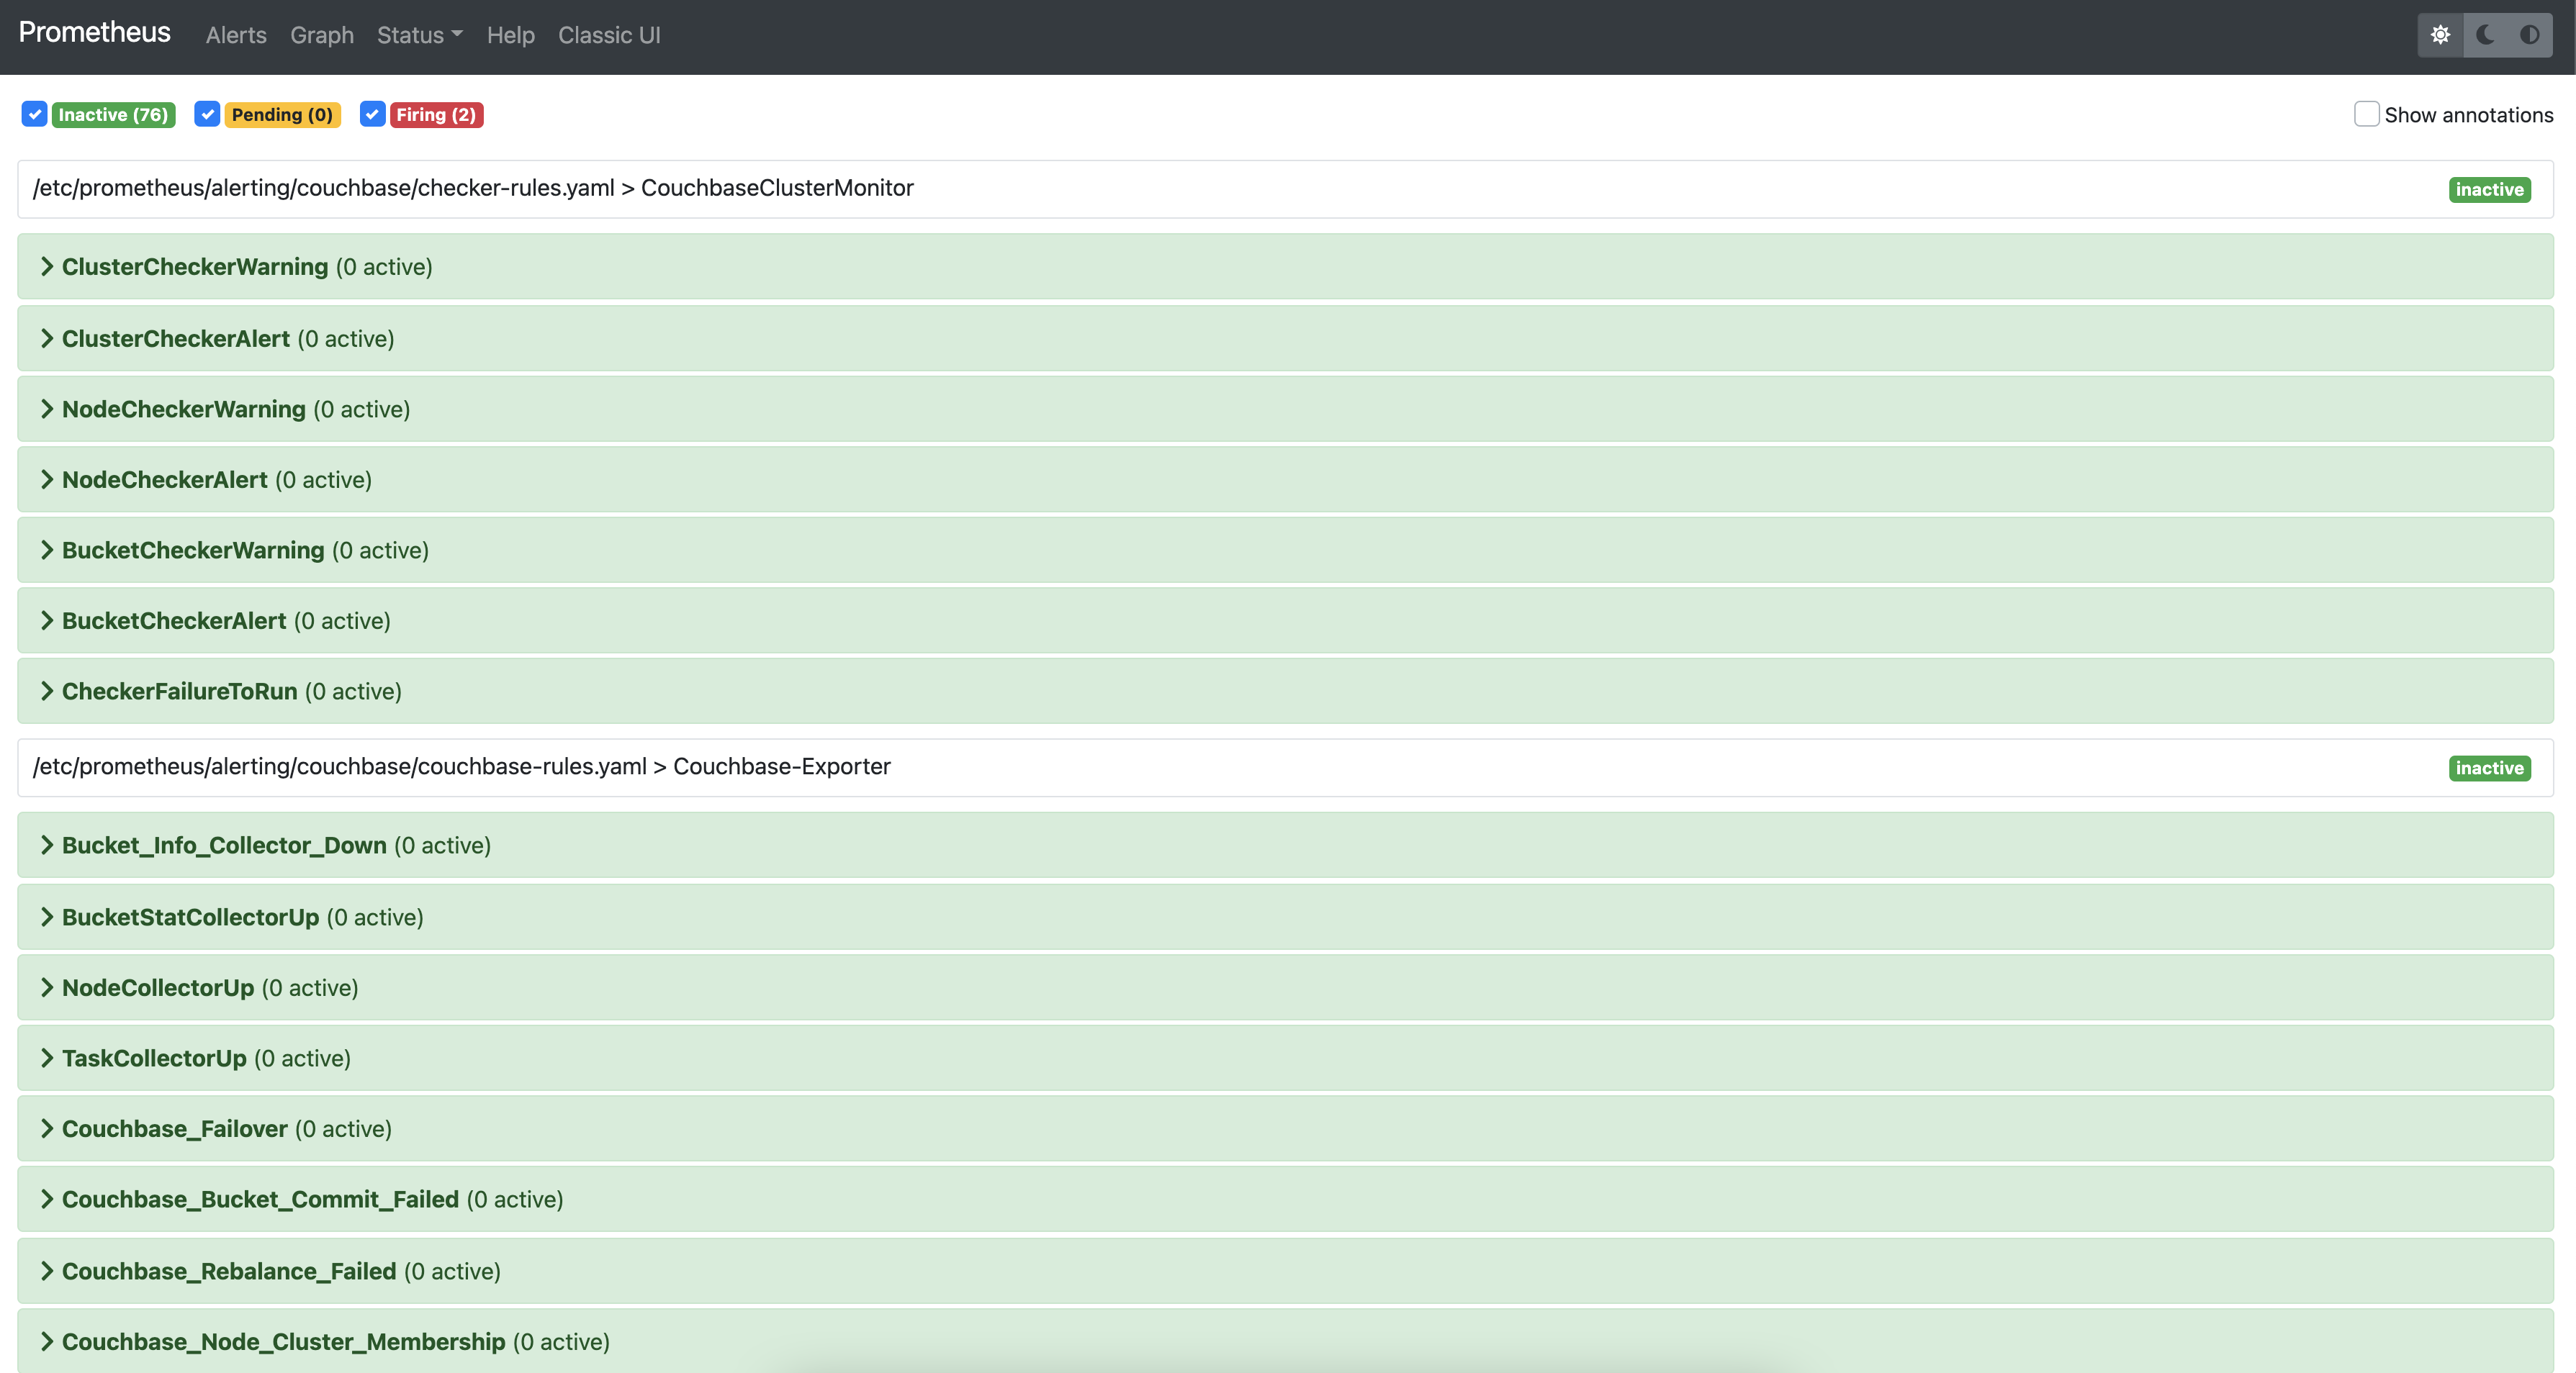
Task: Click the Couchbase_Rebalance_Failed rule name
Action: click(x=229, y=1271)
